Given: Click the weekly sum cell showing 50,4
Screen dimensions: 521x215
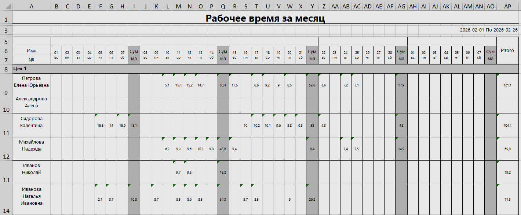Looking at the screenshot, I should [223, 85].
